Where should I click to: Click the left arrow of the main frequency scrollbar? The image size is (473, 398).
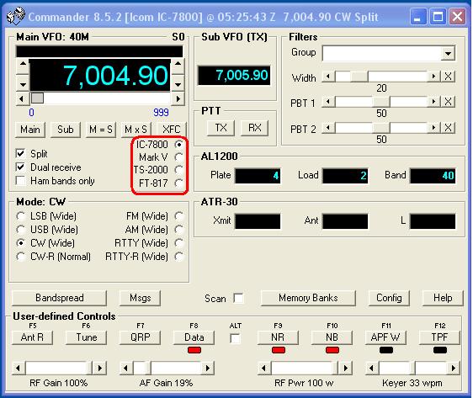click(x=23, y=98)
